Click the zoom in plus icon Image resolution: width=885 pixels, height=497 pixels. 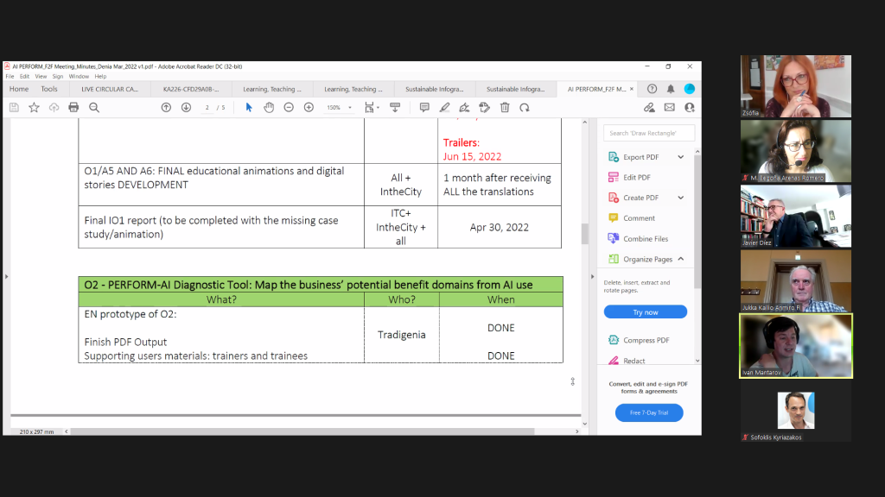coord(309,107)
